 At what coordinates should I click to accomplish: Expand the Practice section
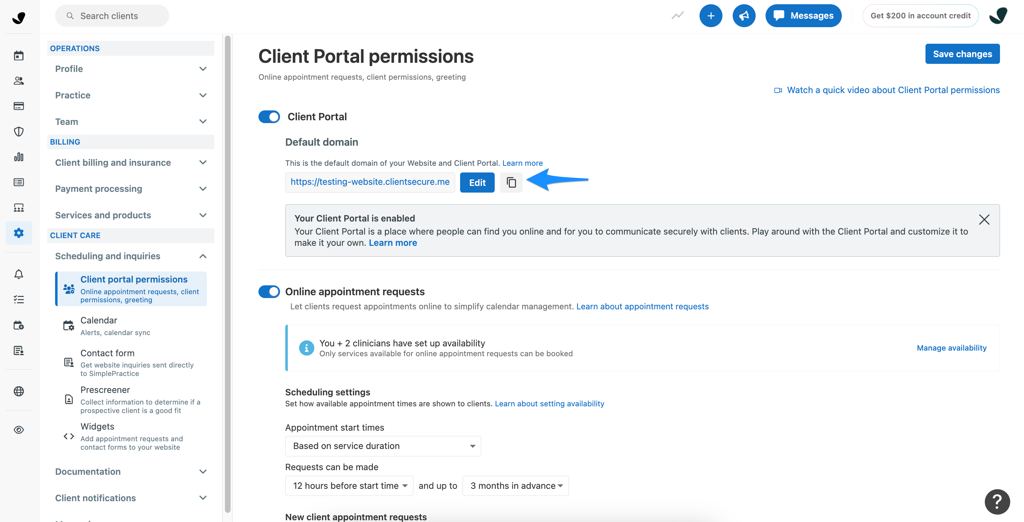click(x=131, y=95)
